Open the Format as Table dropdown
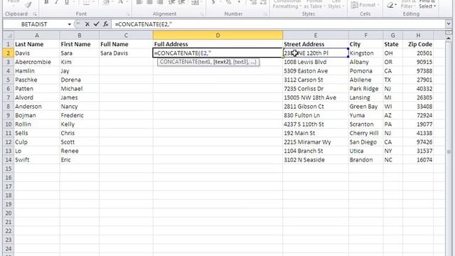This screenshot has width=455, height=256. [x=314, y=4]
